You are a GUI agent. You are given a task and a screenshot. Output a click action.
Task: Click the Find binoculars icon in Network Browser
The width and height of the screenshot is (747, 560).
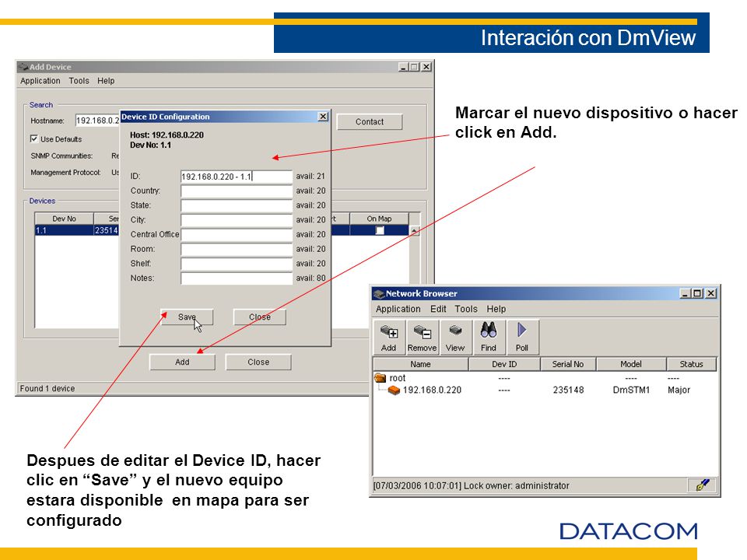489,337
